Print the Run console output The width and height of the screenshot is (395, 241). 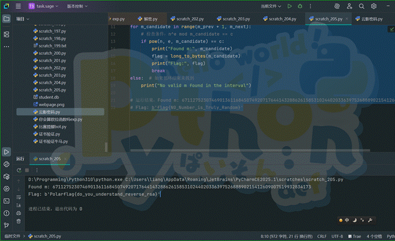[19, 213]
